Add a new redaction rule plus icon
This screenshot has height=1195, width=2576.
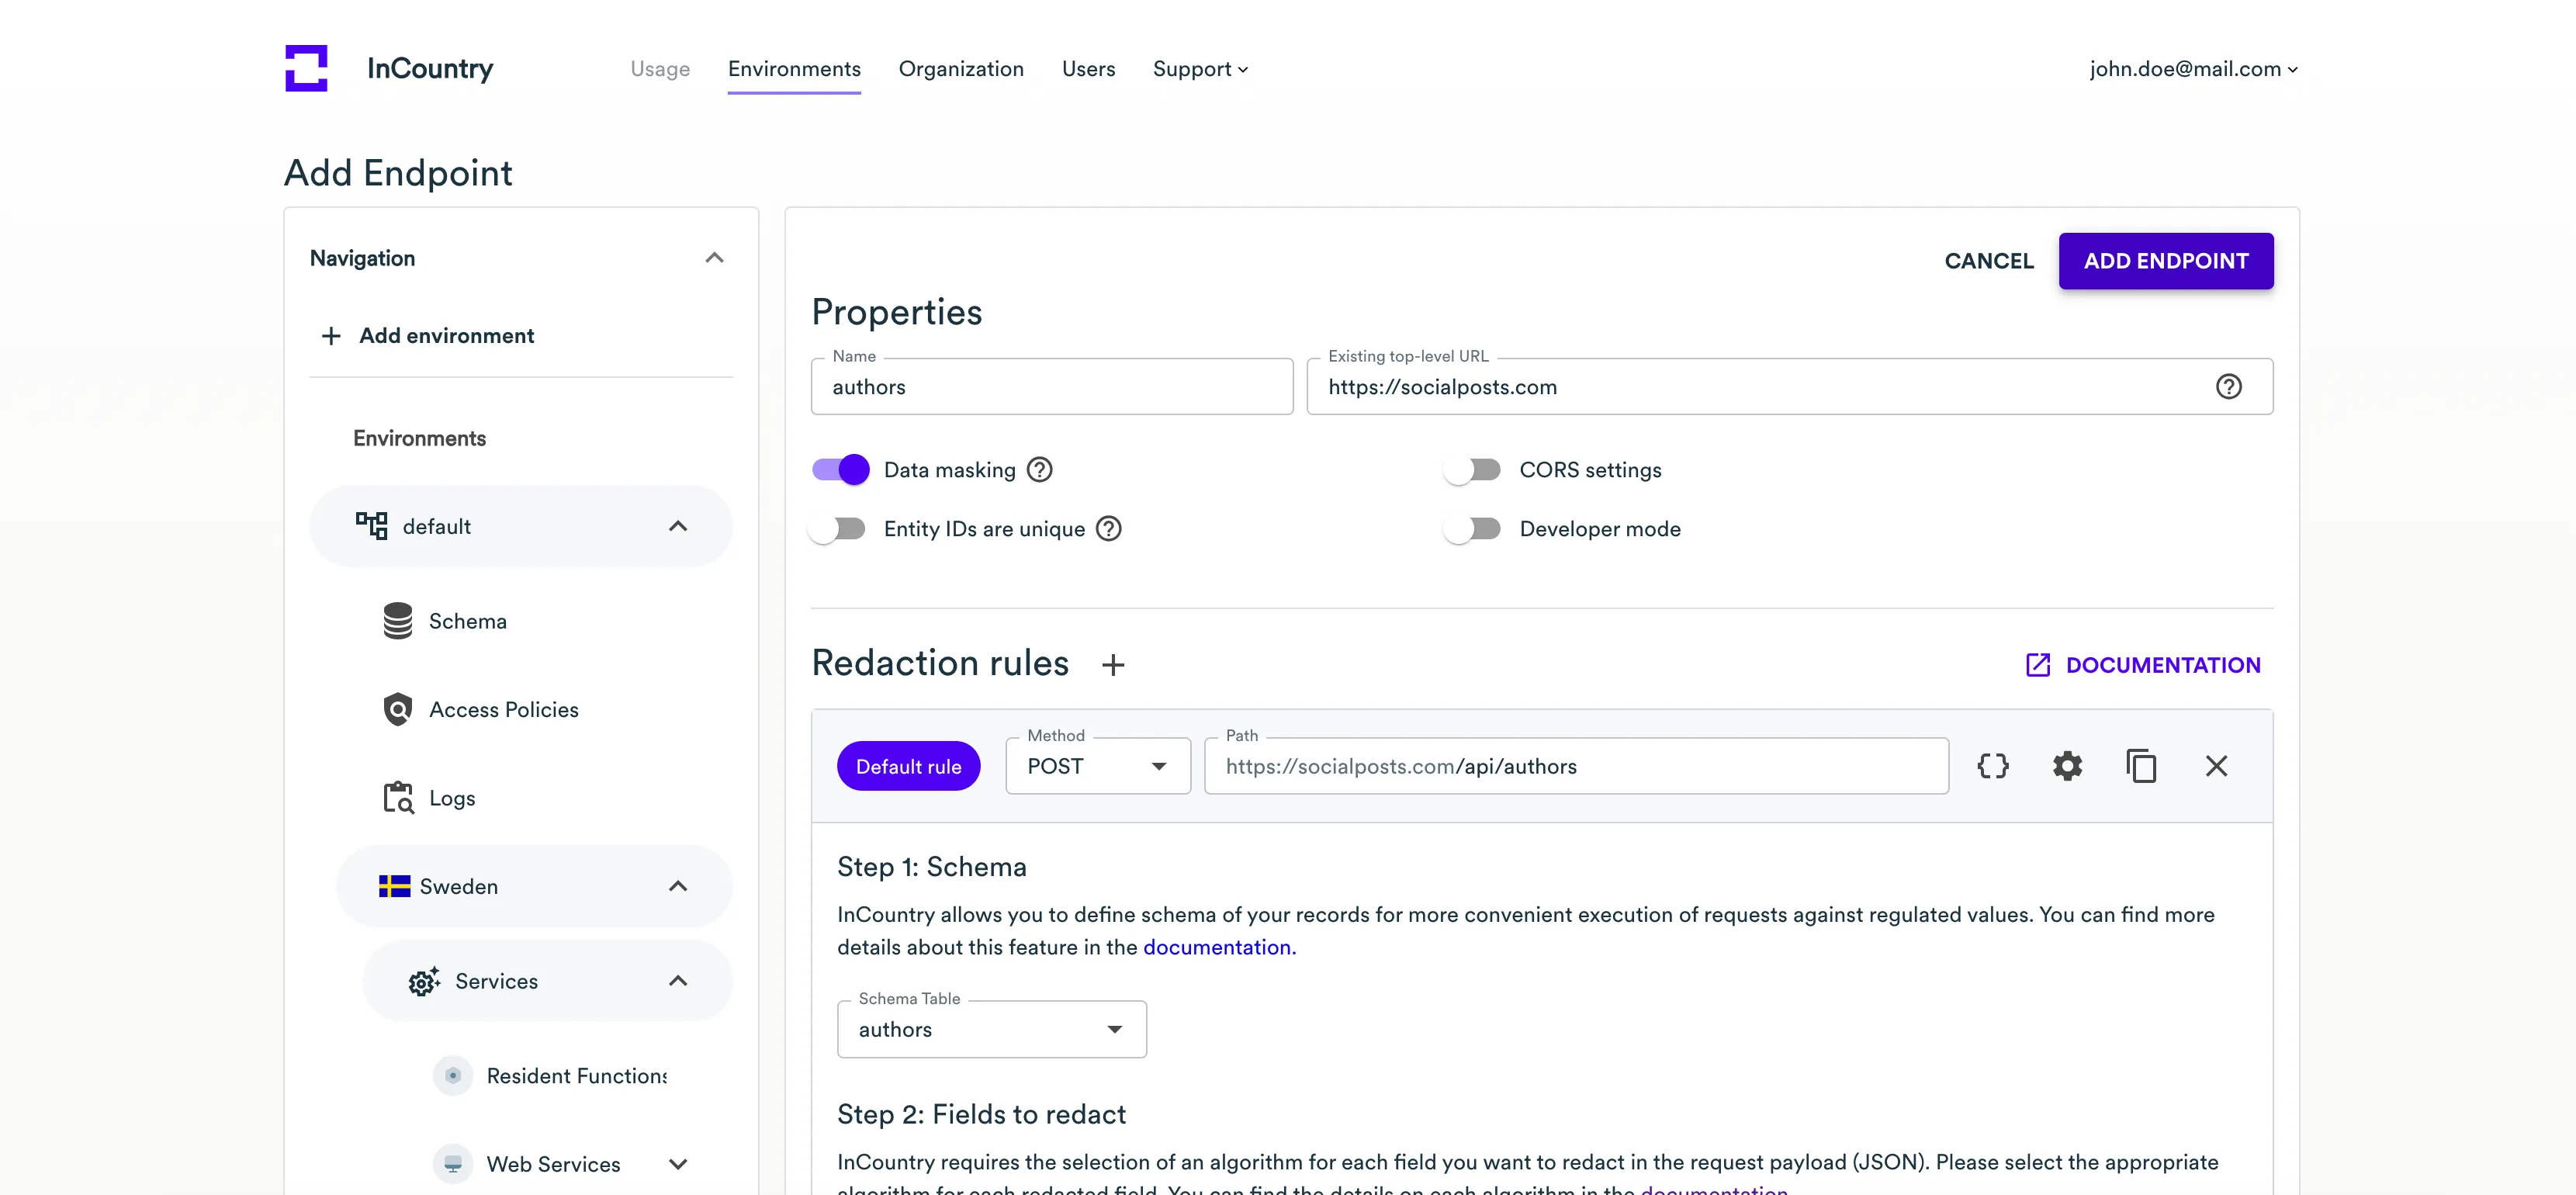tap(1113, 665)
